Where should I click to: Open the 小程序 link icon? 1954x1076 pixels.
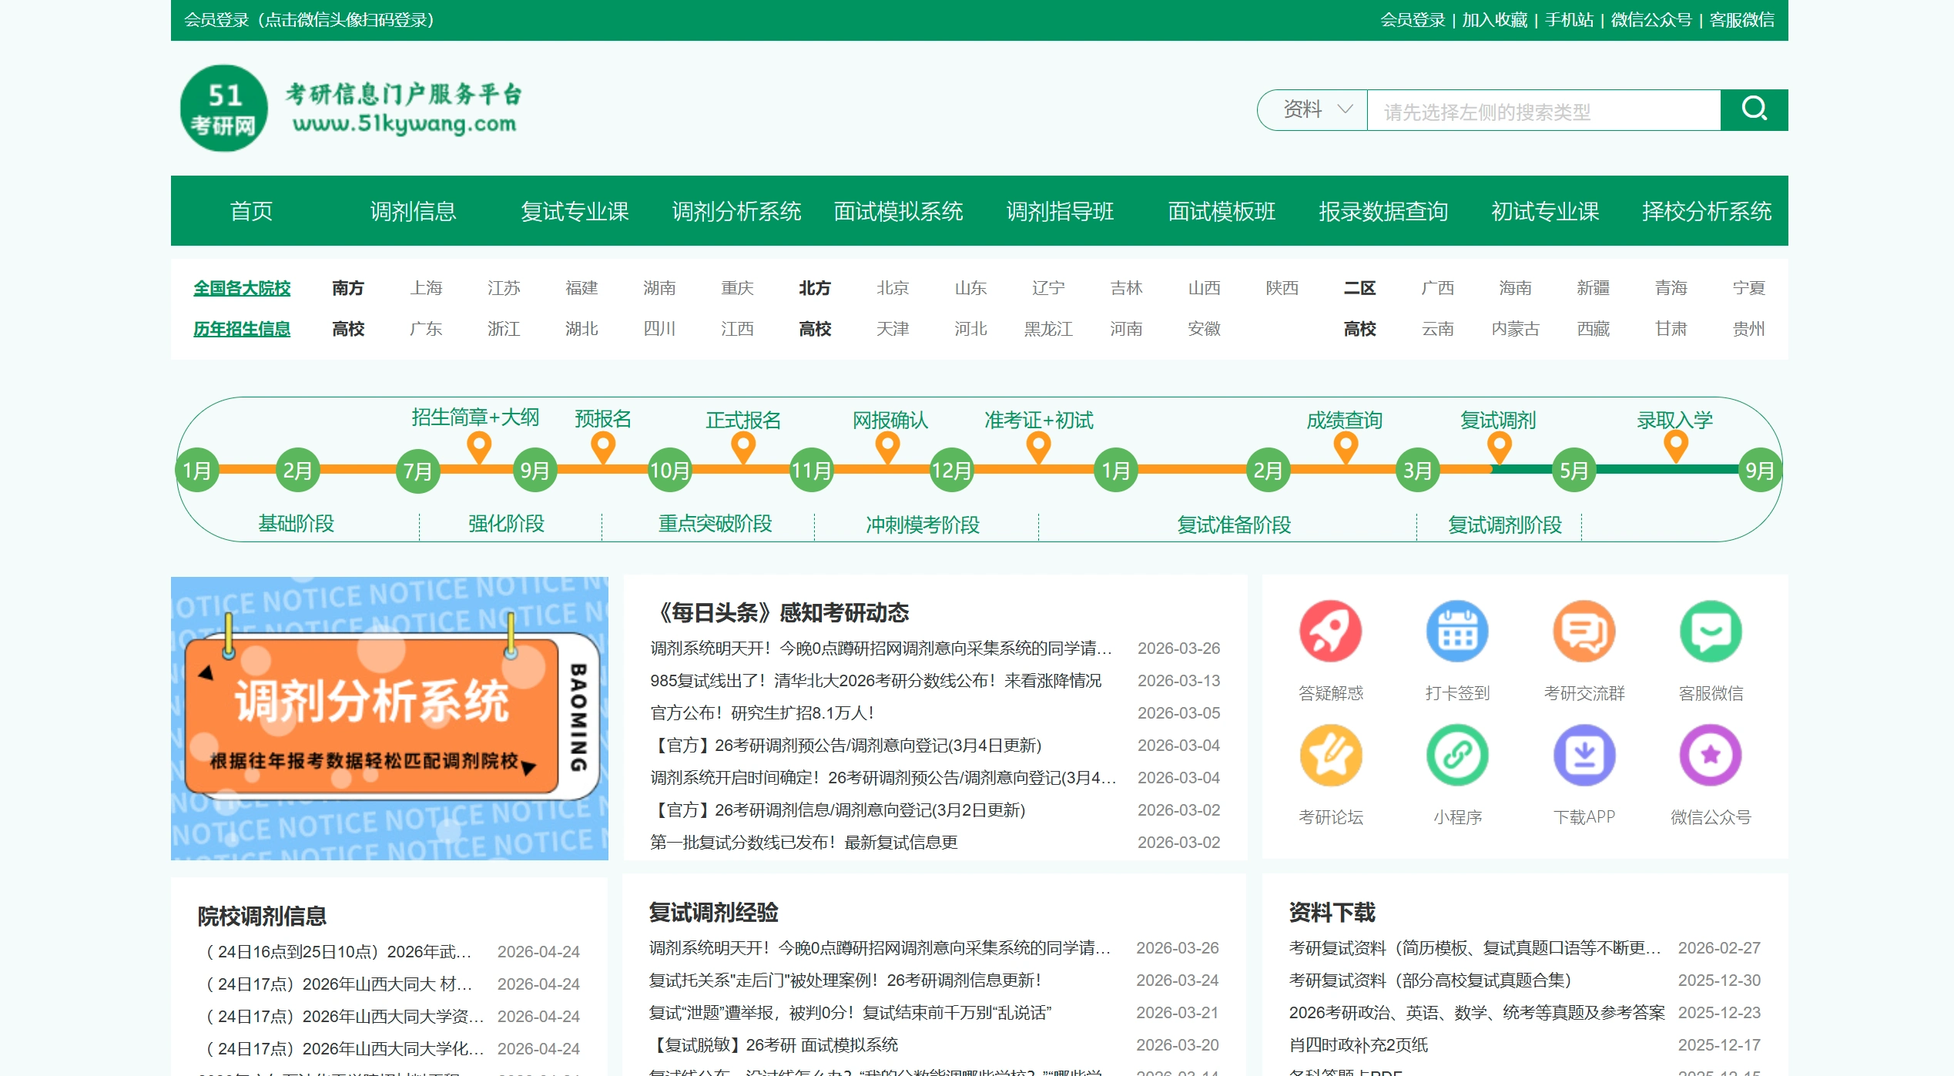[x=1457, y=756]
